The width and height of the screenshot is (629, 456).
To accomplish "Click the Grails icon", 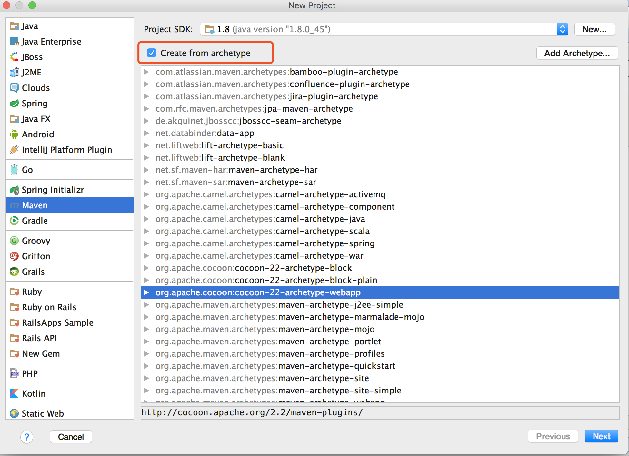I will pos(14,272).
